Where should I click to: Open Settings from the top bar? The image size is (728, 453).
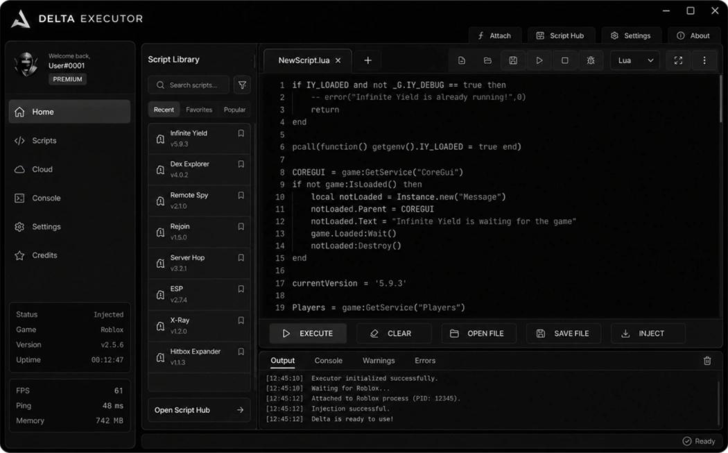[631, 36]
